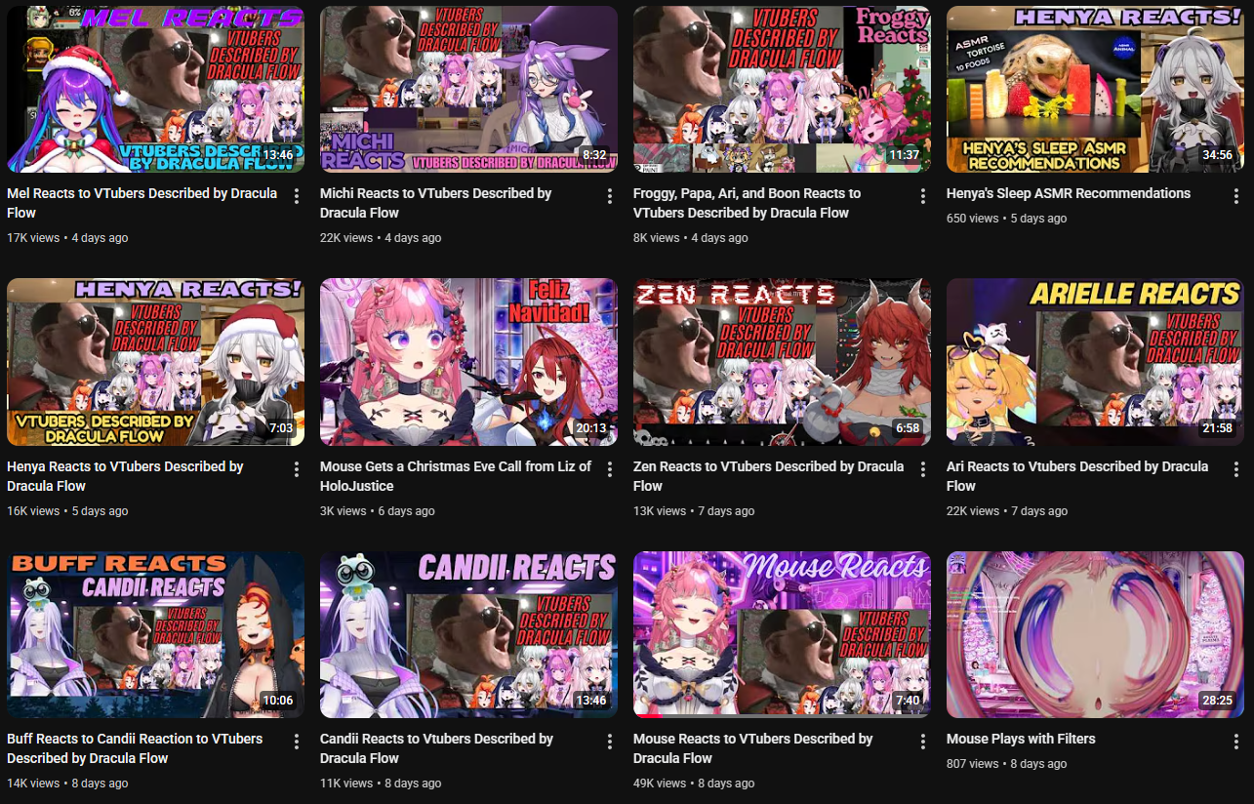Open title link Ari Reacts to Vtubers
The width and height of the screenshot is (1254, 804).
1077,476
